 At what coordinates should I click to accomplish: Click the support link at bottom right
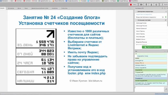[161, 94]
